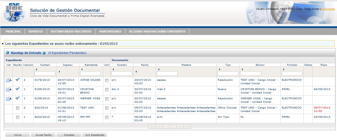Check the Recibo box for E22/2013
Viewport: 337px width, 140px height.
(x=18, y=108)
